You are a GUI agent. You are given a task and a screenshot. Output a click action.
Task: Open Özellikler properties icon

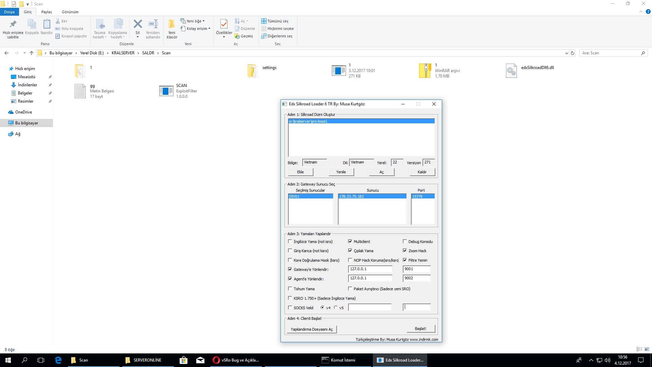click(x=224, y=24)
